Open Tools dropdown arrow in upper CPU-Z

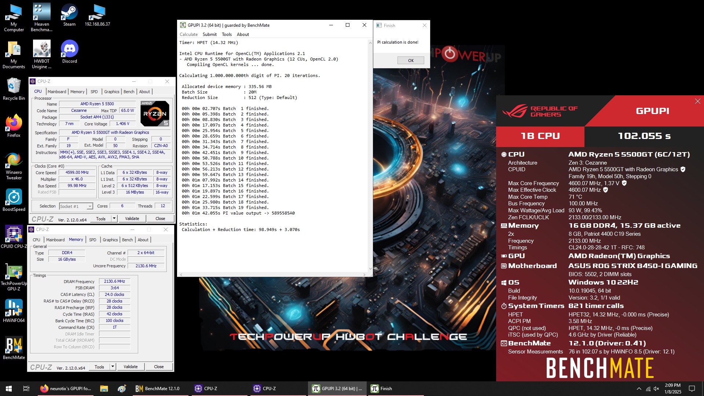click(114, 219)
